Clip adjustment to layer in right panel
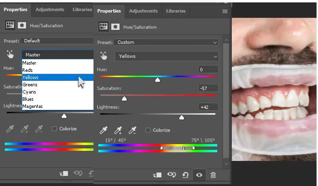This screenshot has width=318, height=186. 157,175
